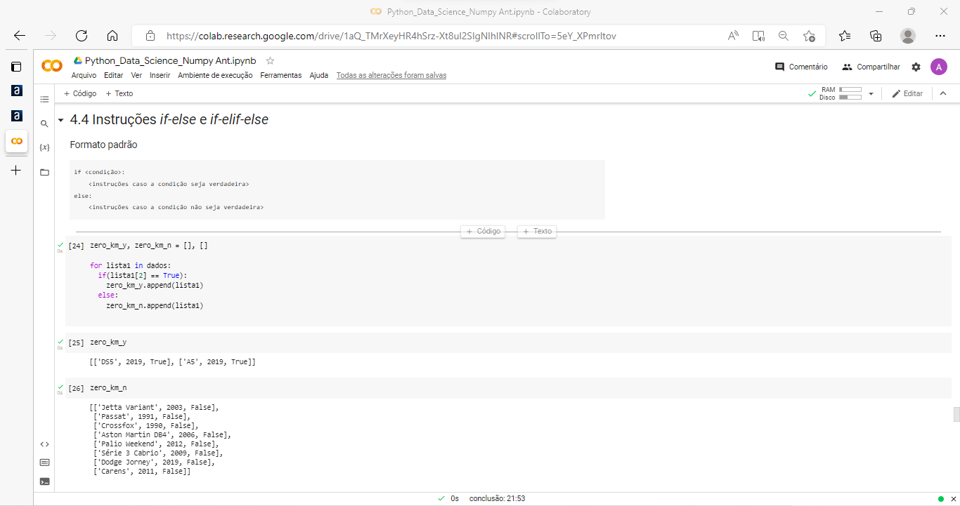Open the variables {x} panel
The width and height of the screenshot is (960, 506).
coord(44,147)
